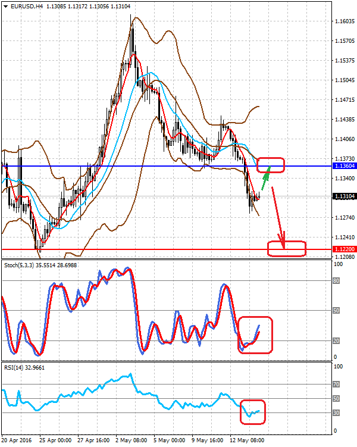Click the 20 Apr 2016 date label
This screenshot has height=447, width=357.
tap(17, 440)
